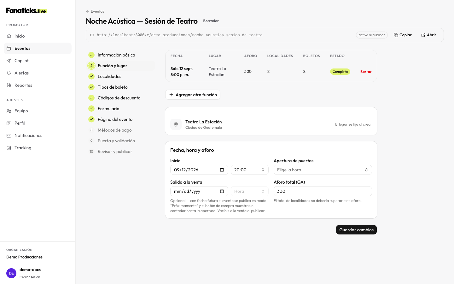Open the Tracking icon in sidebar

click(x=9, y=148)
